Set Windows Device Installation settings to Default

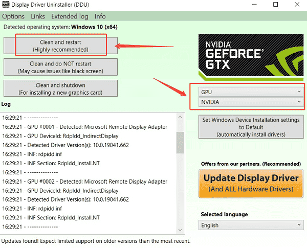click(251, 127)
